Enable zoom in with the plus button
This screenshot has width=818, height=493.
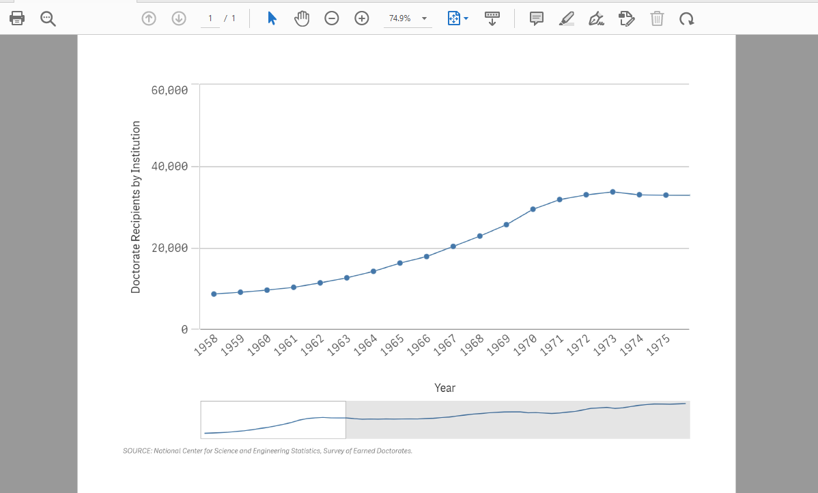(362, 18)
